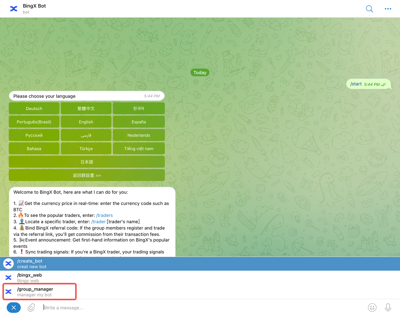
Task: Open the chat search magnifier icon
Action: click(369, 9)
